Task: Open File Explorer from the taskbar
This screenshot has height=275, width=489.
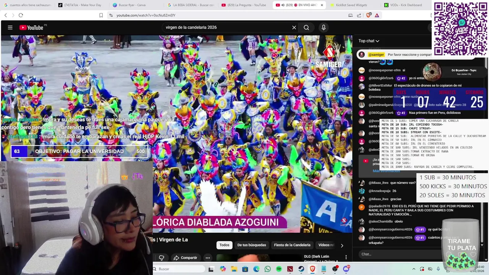Action: point(234,269)
